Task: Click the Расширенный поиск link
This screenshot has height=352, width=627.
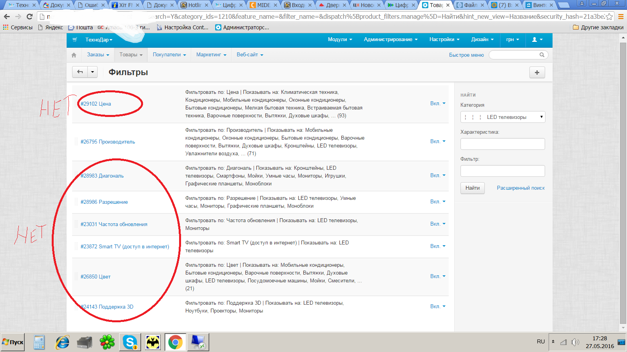Action: click(x=521, y=188)
